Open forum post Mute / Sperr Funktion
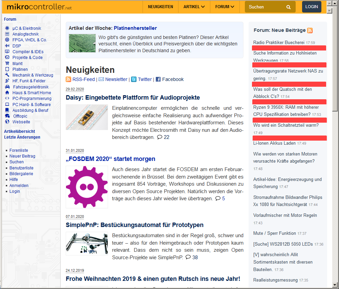 pos(275,233)
